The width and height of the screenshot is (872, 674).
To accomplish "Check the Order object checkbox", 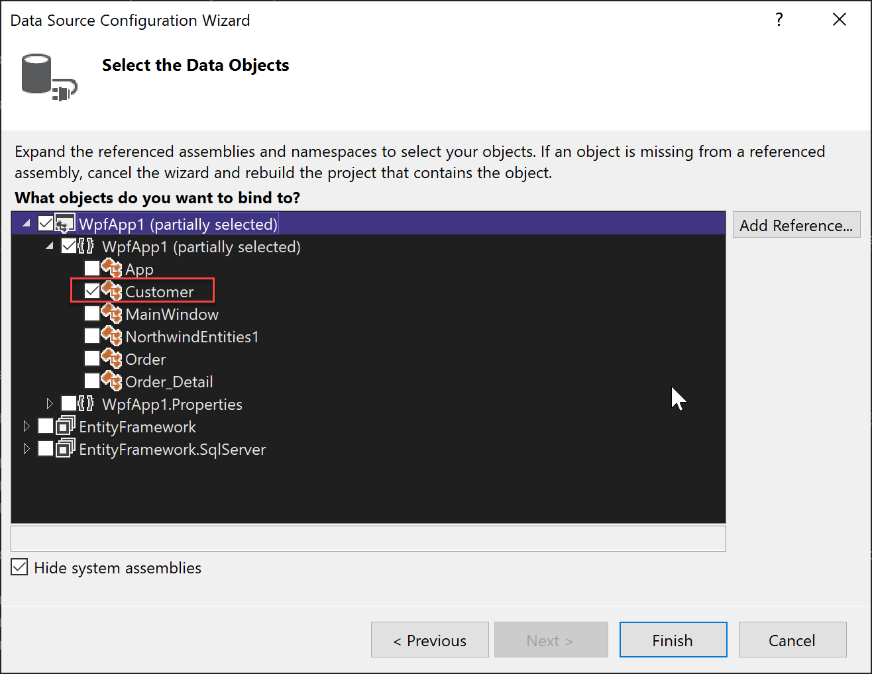I will point(91,359).
